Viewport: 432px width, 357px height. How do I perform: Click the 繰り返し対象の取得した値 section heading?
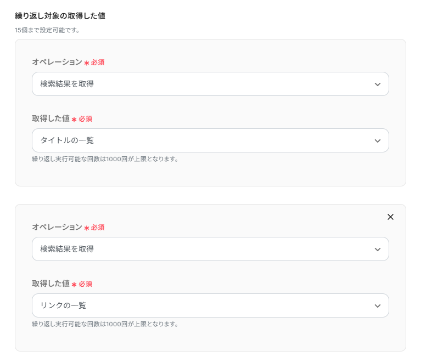point(60,16)
